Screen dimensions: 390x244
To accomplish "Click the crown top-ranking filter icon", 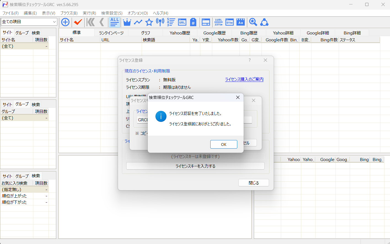I will pos(127,22).
